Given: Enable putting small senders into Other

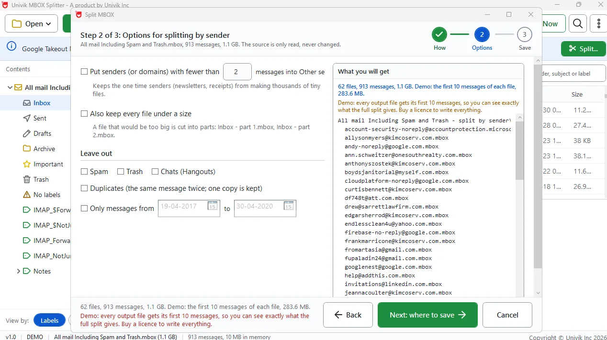Looking at the screenshot, I should click(84, 72).
